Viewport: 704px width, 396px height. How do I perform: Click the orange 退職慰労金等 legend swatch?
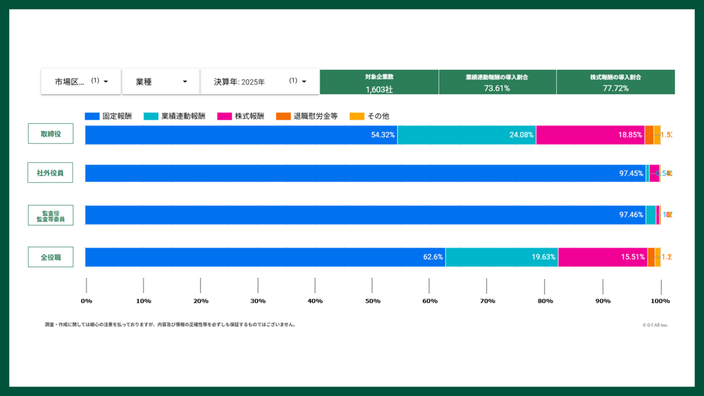pos(283,116)
